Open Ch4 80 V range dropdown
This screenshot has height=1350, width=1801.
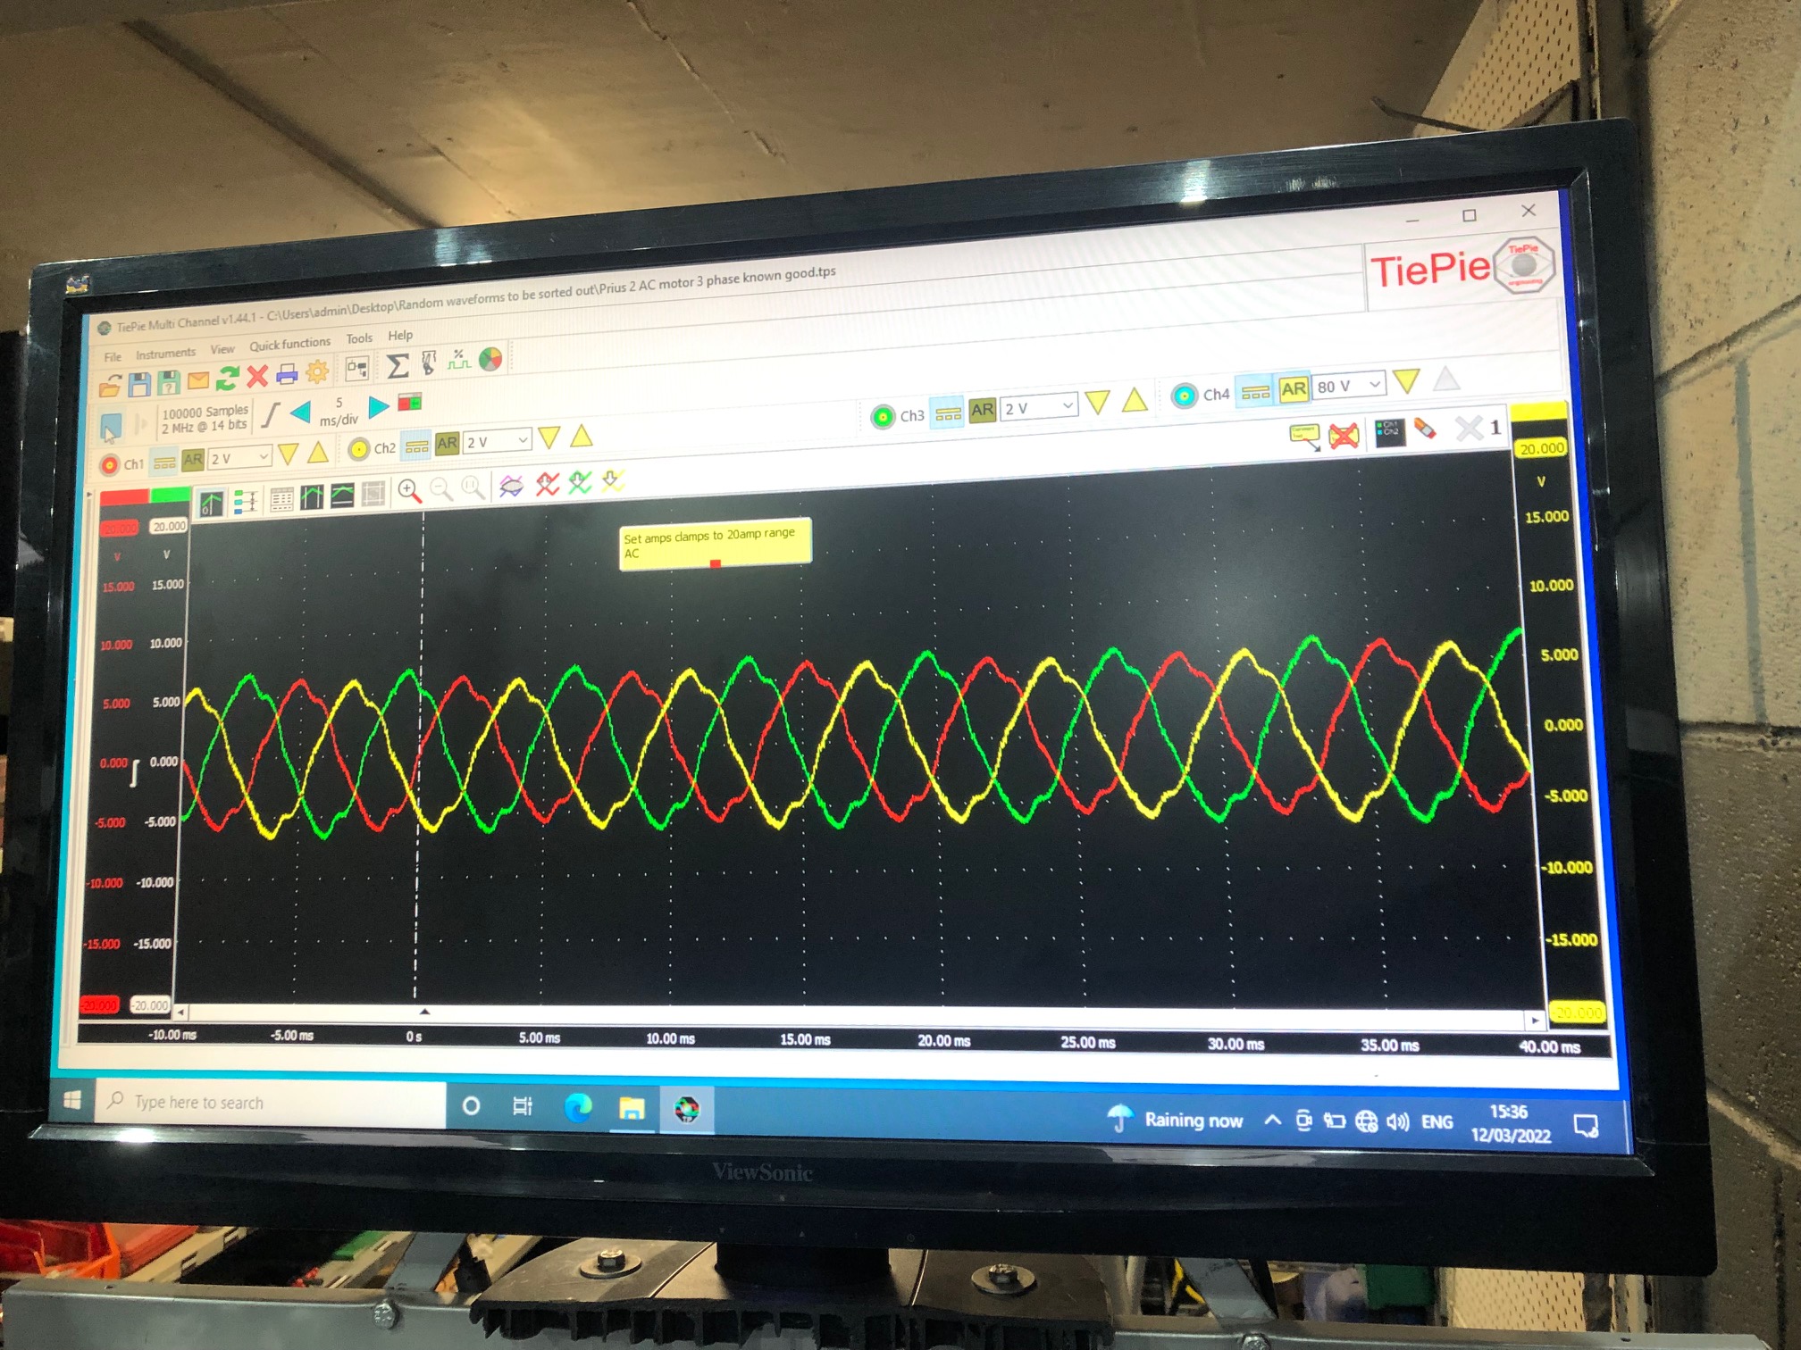[1349, 386]
